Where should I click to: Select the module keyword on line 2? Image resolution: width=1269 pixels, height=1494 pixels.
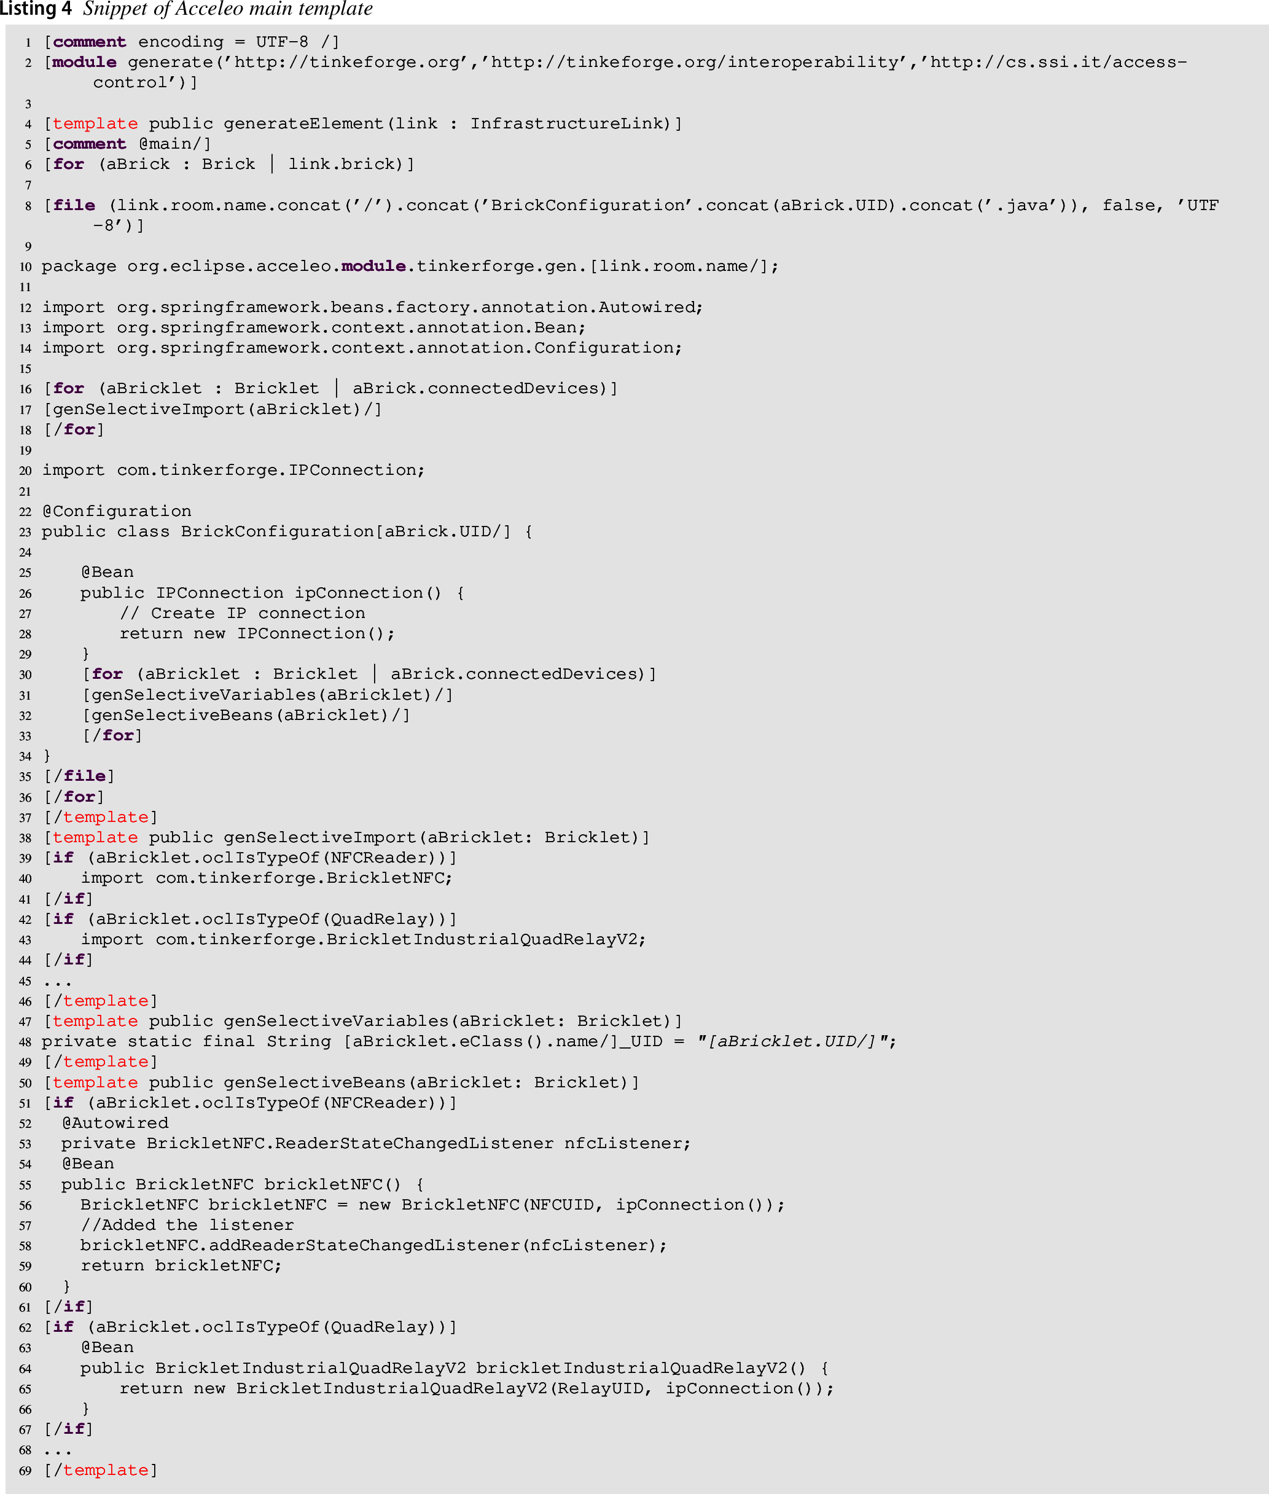84,63
